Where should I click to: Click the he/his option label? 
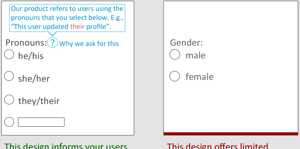tap(31, 56)
